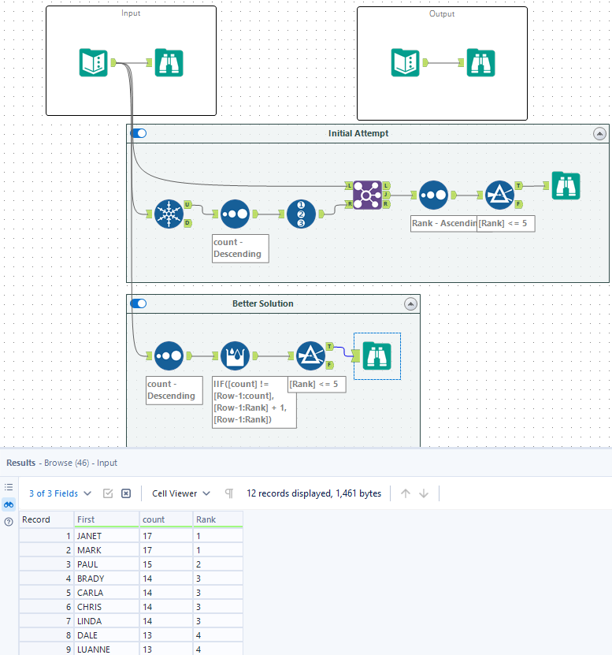Click the deselect fields X icon
Viewport: 612px width, 655px height.
pyautogui.click(x=126, y=493)
